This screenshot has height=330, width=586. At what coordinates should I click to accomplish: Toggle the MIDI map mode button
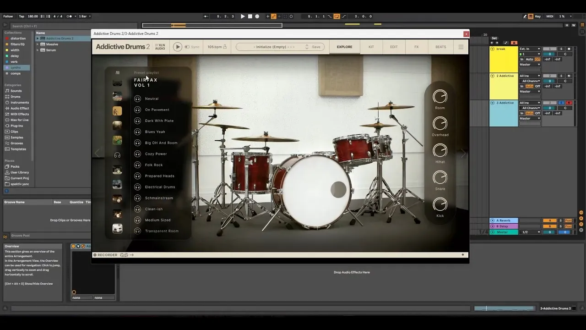point(550,16)
